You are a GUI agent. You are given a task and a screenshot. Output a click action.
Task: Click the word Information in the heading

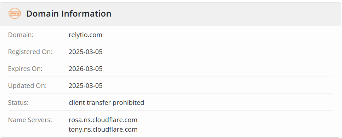(x=86, y=13)
